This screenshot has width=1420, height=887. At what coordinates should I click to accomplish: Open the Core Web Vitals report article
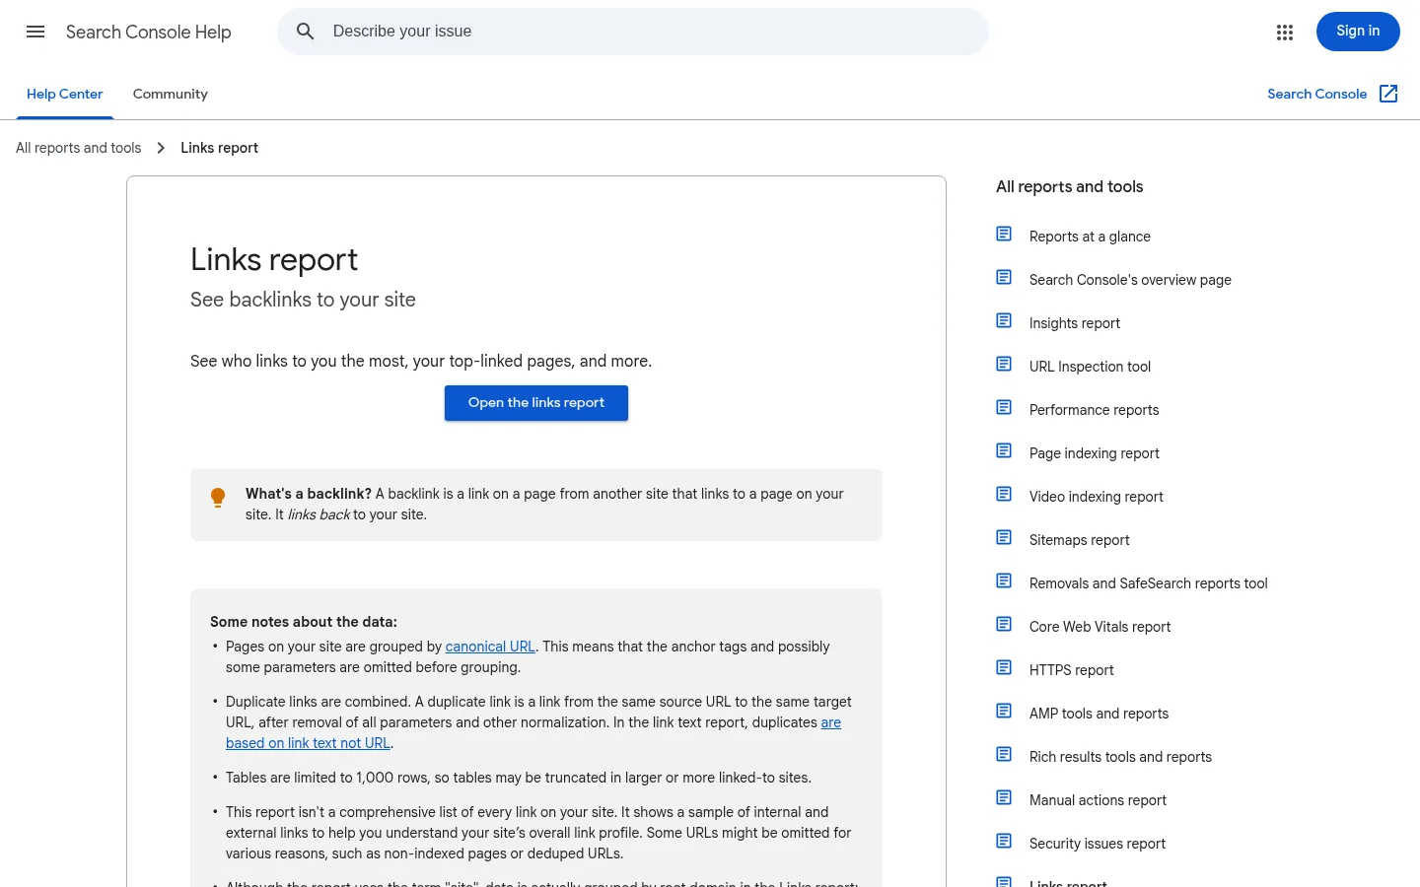(x=1100, y=627)
